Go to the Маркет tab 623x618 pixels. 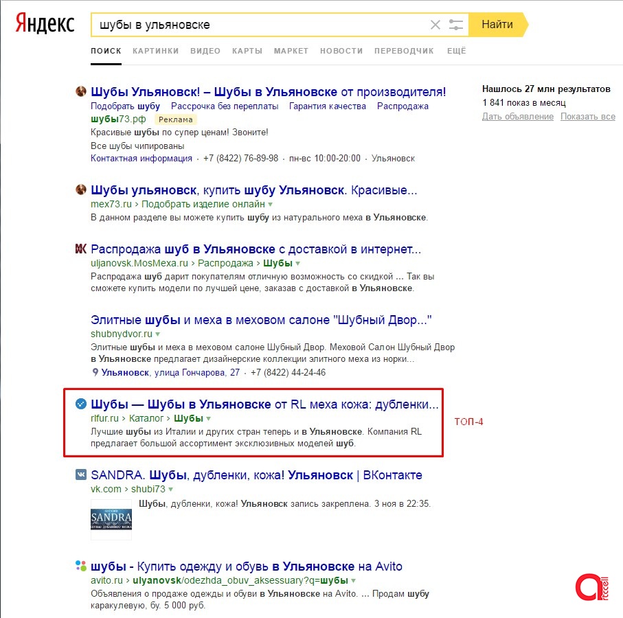click(291, 51)
